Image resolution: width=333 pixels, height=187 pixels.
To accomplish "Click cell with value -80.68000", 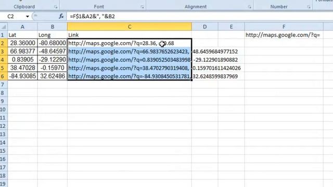I will [x=53, y=43].
